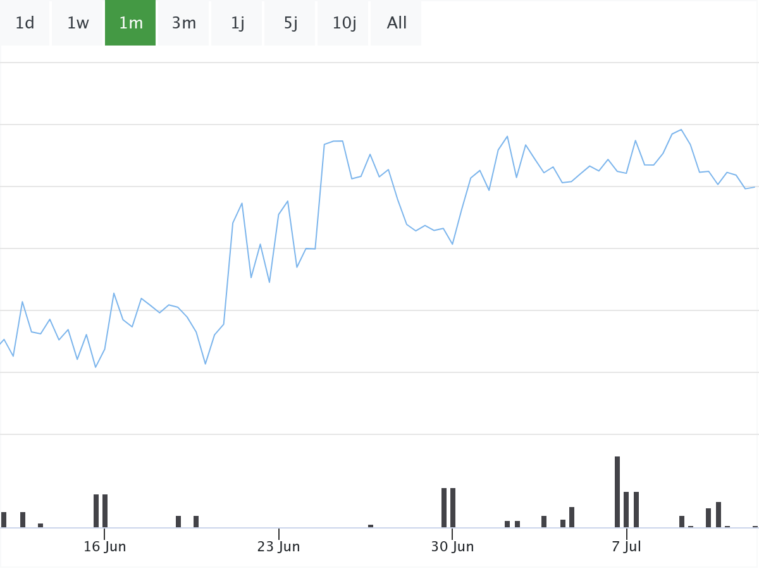
Task: Click the tallest volume bar in the chart
Action: coord(617,491)
